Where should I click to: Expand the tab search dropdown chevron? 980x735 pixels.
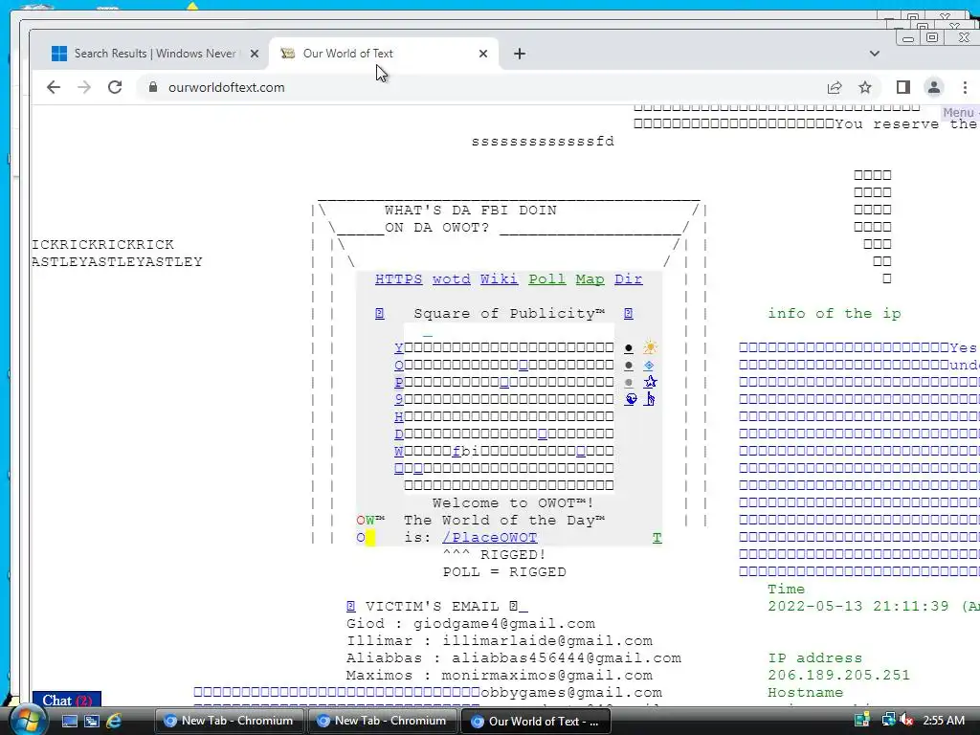(x=875, y=54)
